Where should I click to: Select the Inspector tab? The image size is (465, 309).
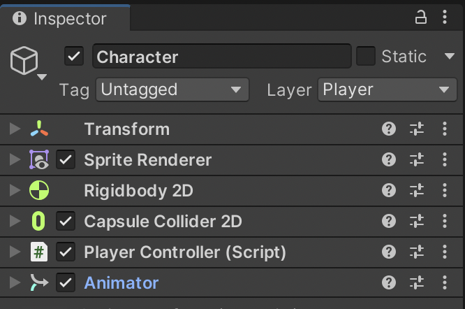pos(63,19)
